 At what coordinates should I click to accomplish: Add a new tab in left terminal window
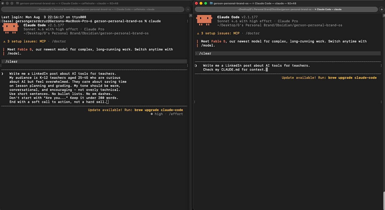coord(188,9)
